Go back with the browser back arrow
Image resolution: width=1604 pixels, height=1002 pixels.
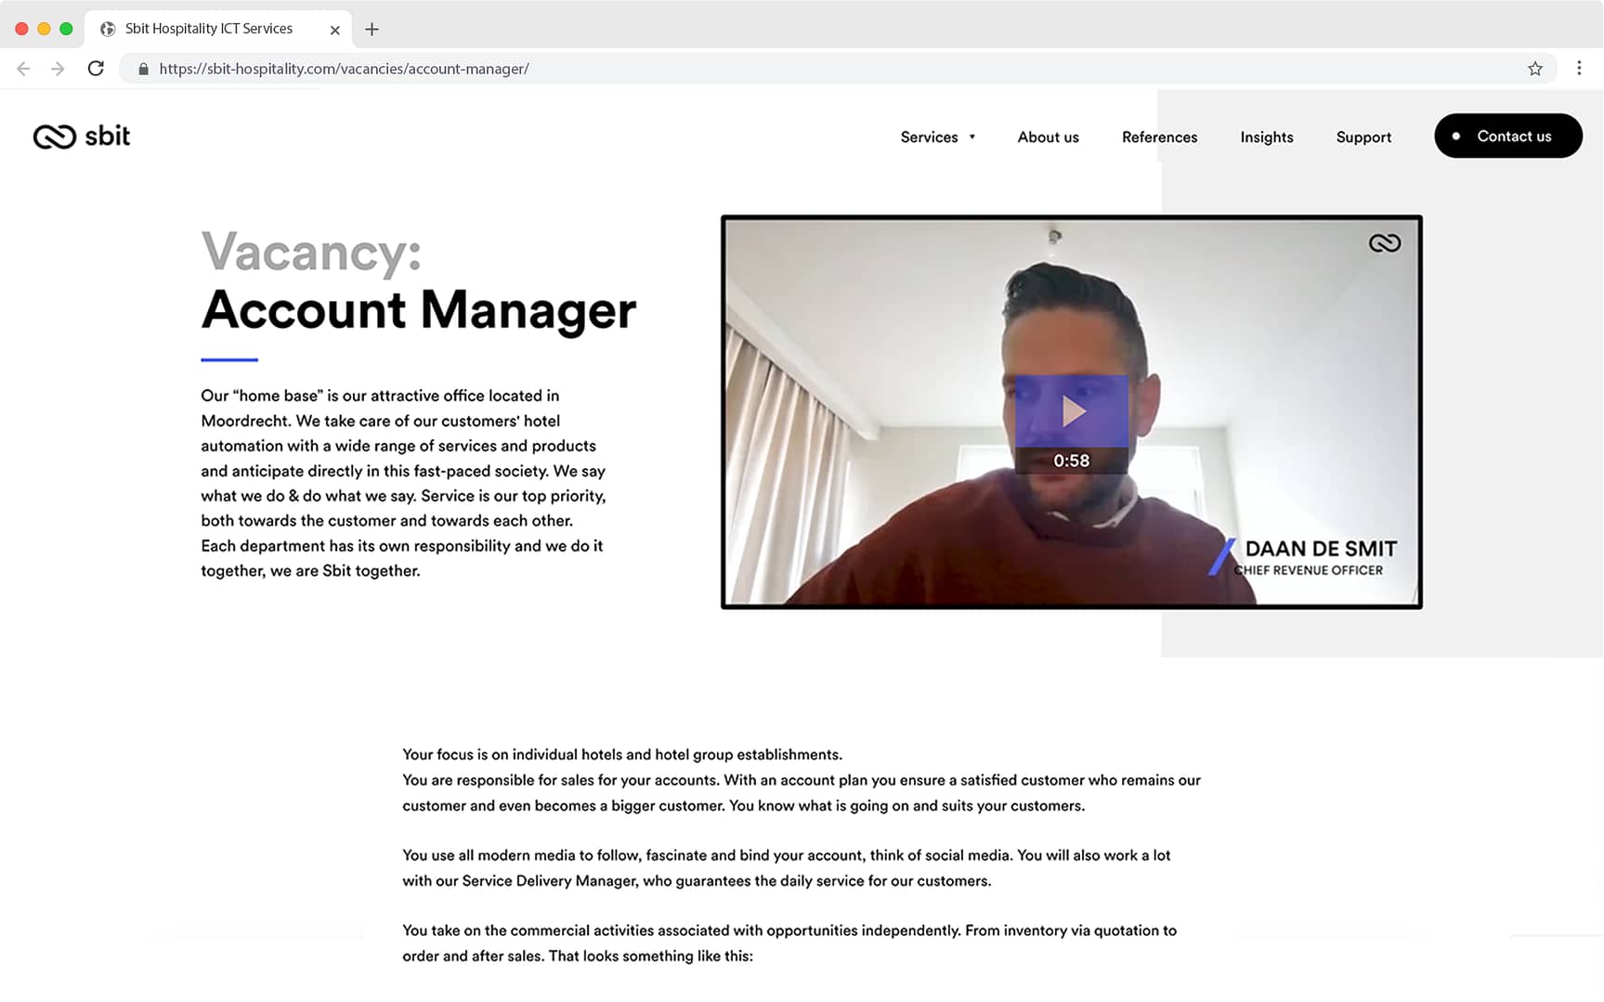pyautogui.click(x=23, y=69)
